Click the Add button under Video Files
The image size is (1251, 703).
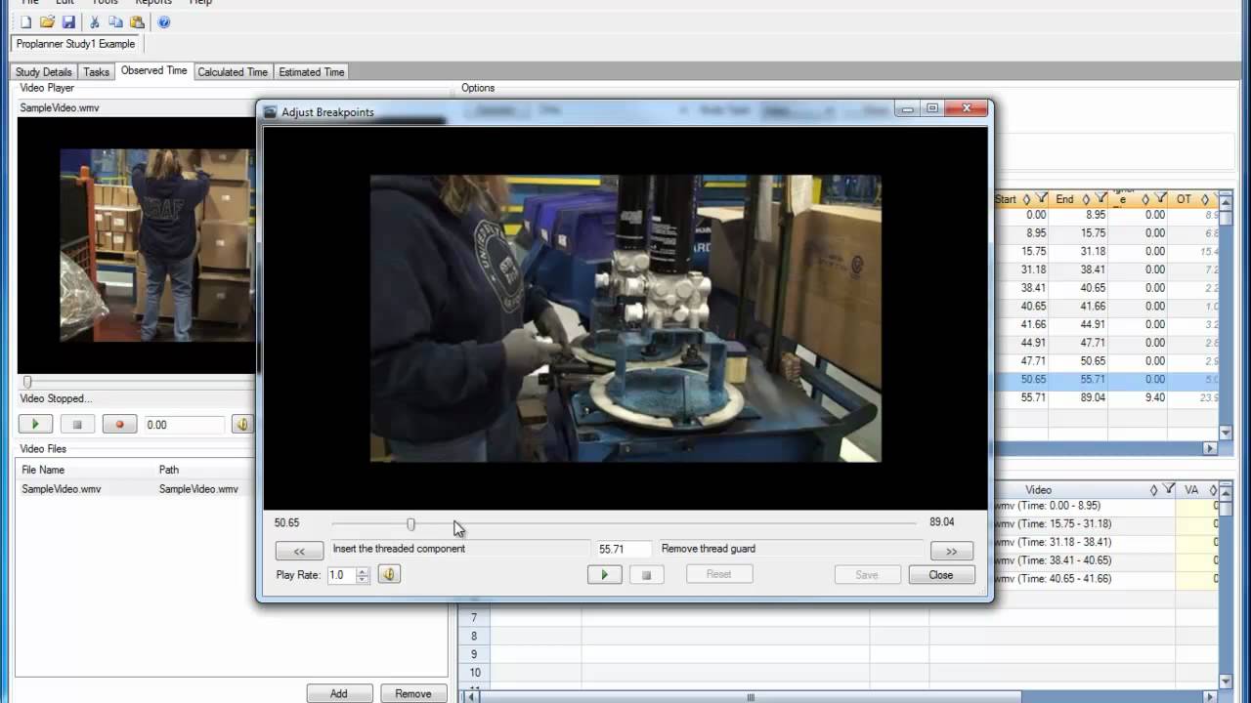coord(338,693)
